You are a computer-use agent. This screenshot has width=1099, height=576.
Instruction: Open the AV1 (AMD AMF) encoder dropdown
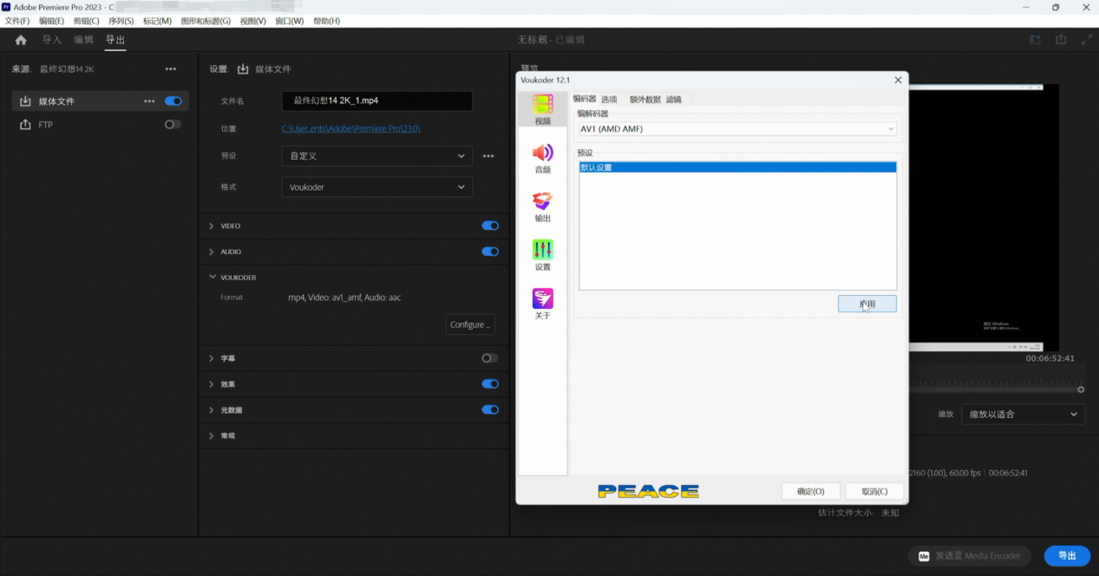[737, 129]
